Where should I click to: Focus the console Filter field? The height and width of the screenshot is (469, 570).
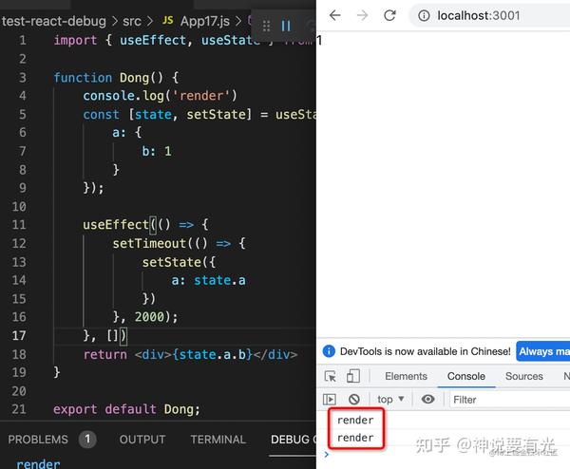pos(509,400)
